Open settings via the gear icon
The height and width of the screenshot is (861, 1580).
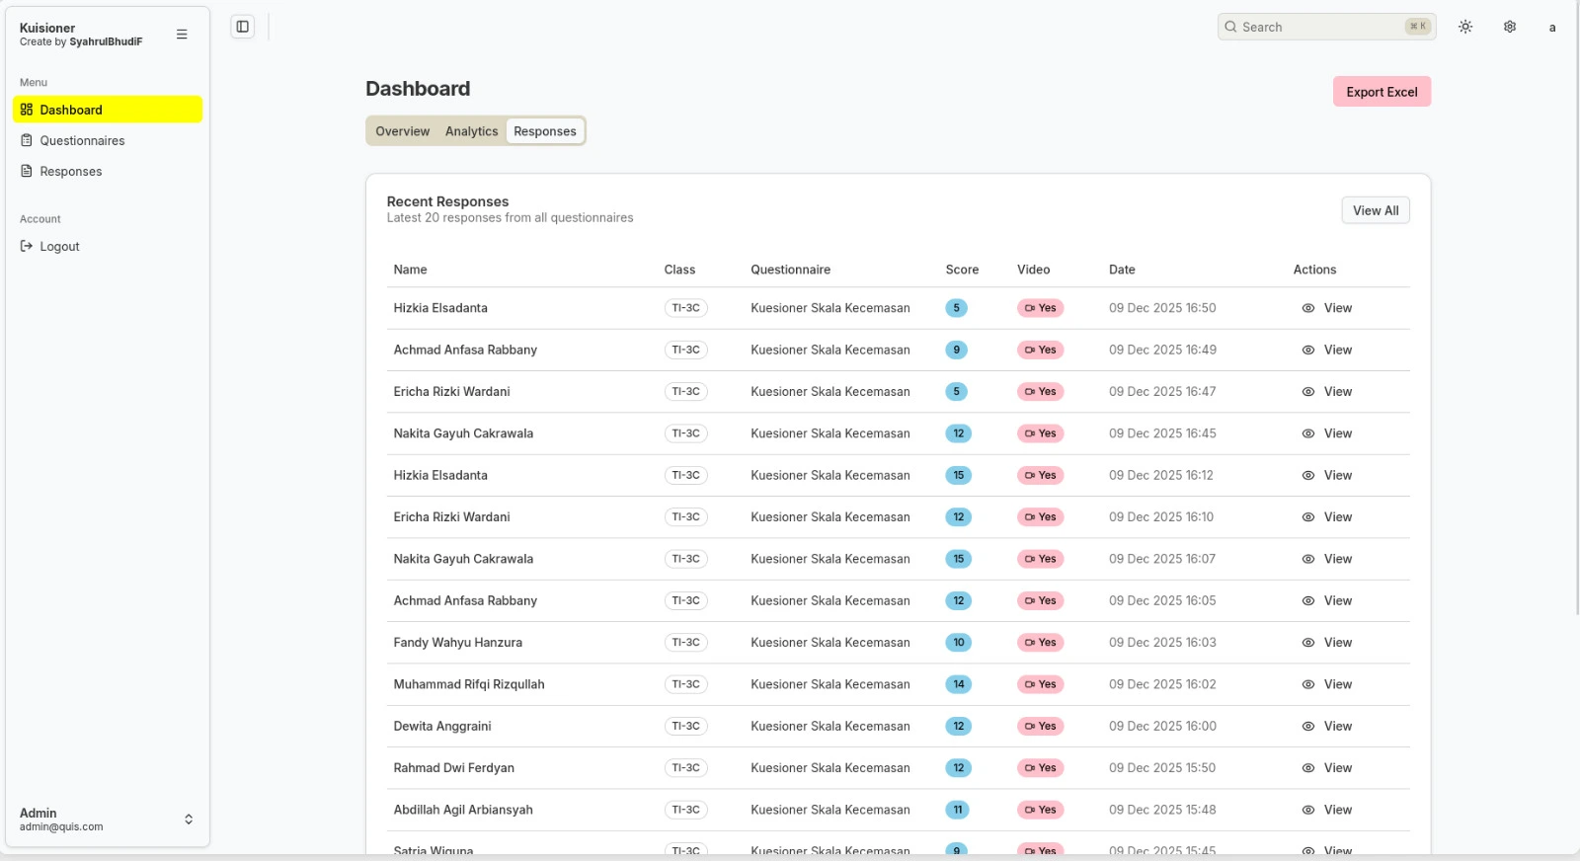click(x=1510, y=27)
